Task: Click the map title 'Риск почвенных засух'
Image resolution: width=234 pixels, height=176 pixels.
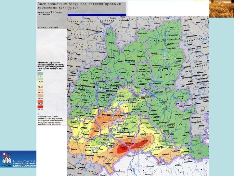Action: 79,6
